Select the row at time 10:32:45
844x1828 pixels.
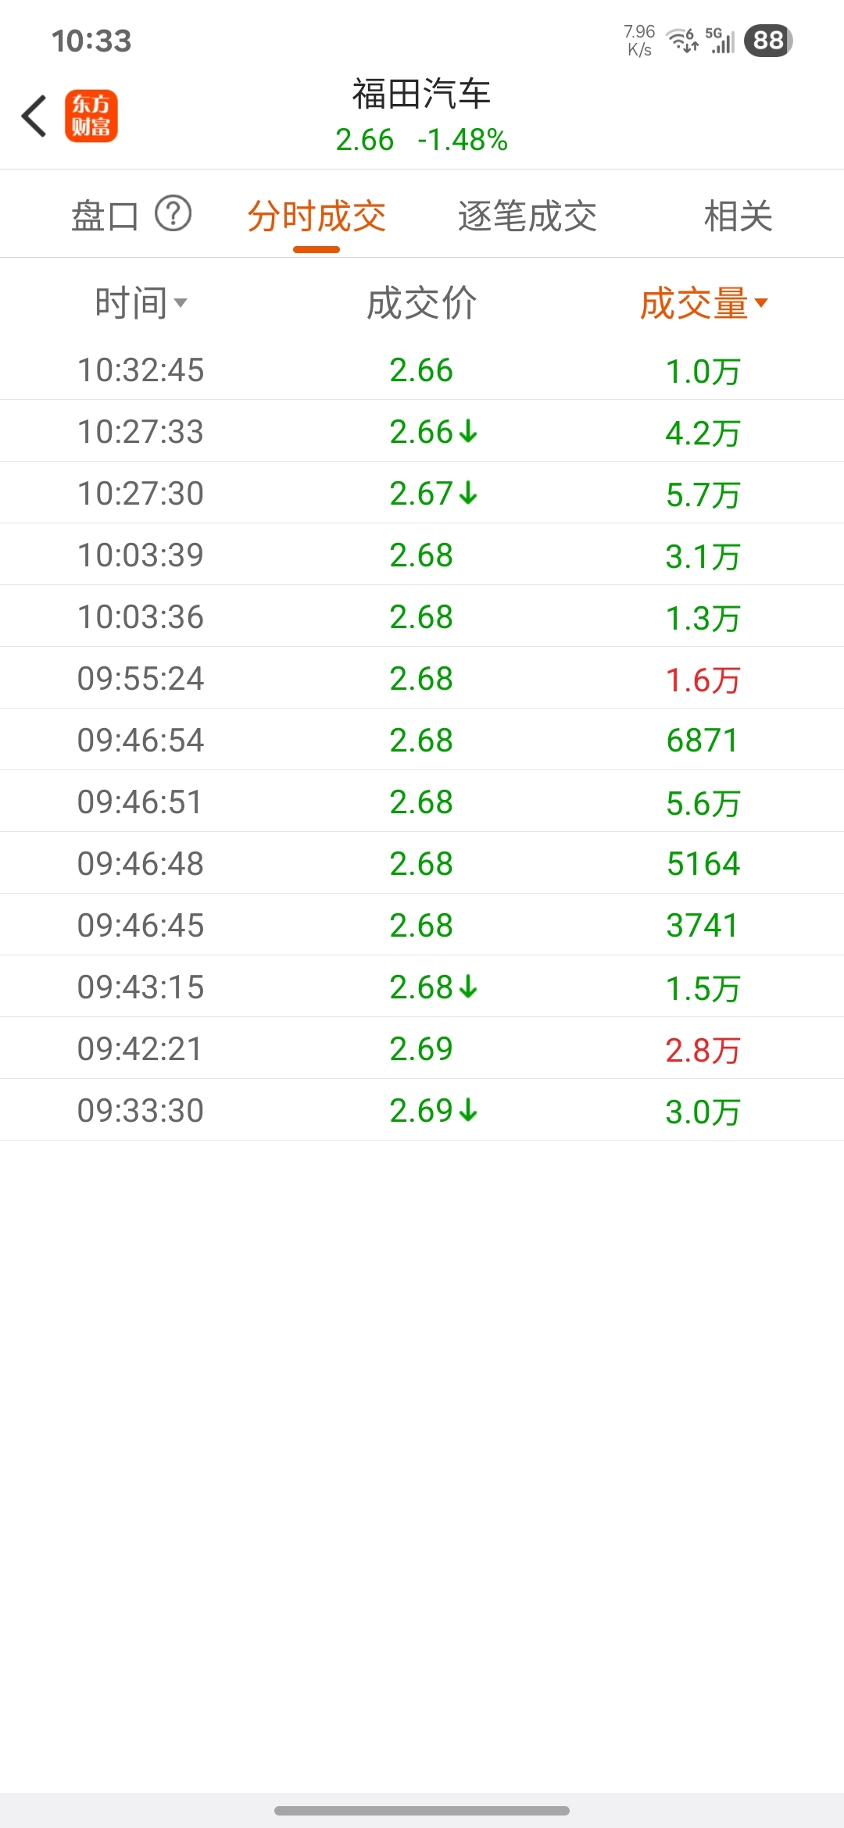point(422,370)
